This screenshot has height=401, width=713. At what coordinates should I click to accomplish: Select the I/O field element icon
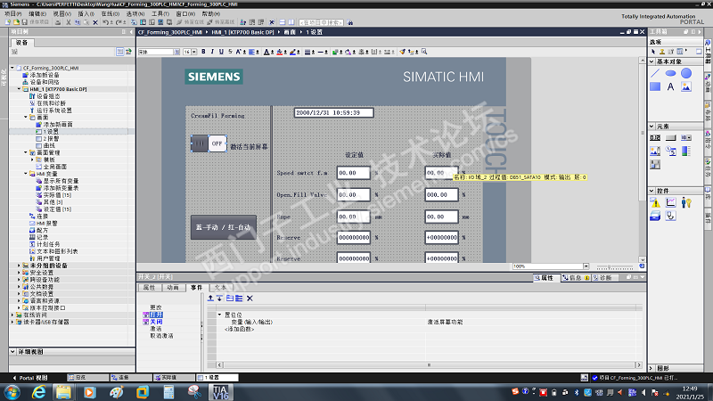pyautogui.click(x=655, y=138)
